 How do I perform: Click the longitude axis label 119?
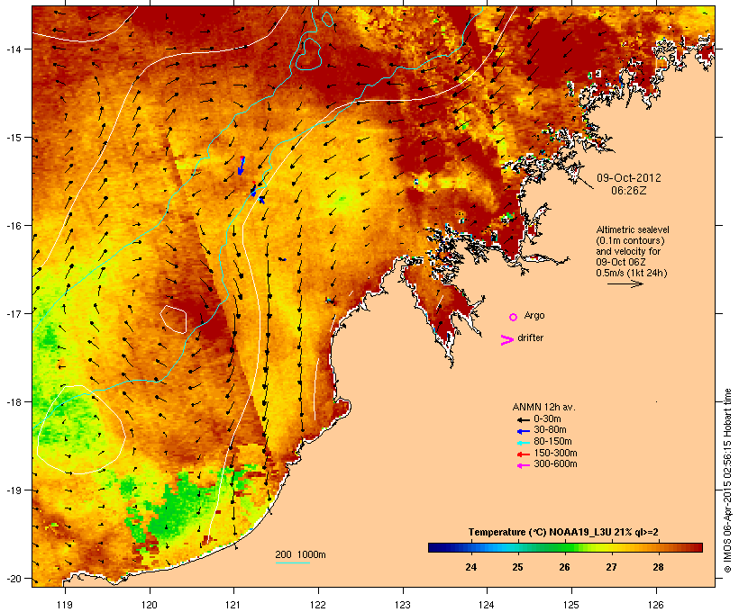click(65, 605)
